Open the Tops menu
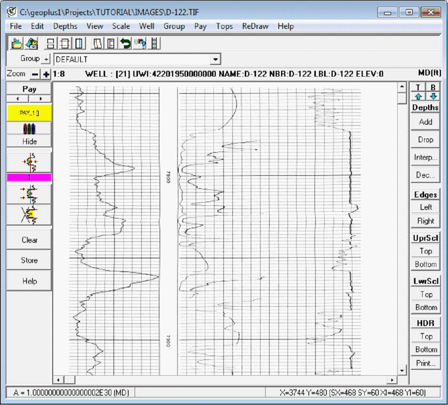448x405 pixels. 224,26
